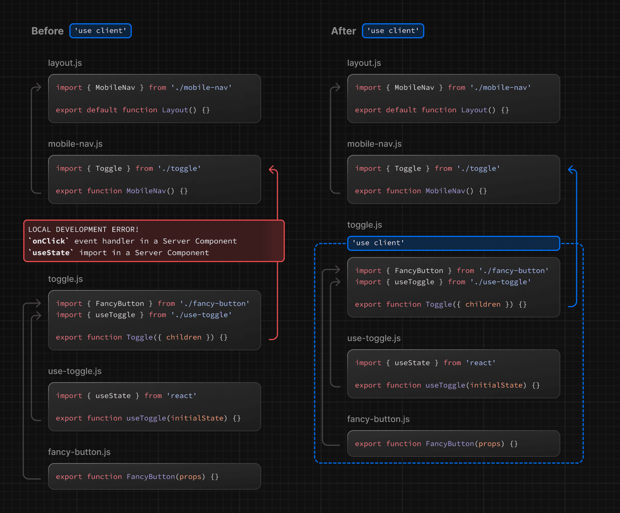
Task: Switch to the After section heading
Action: (343, 31)
